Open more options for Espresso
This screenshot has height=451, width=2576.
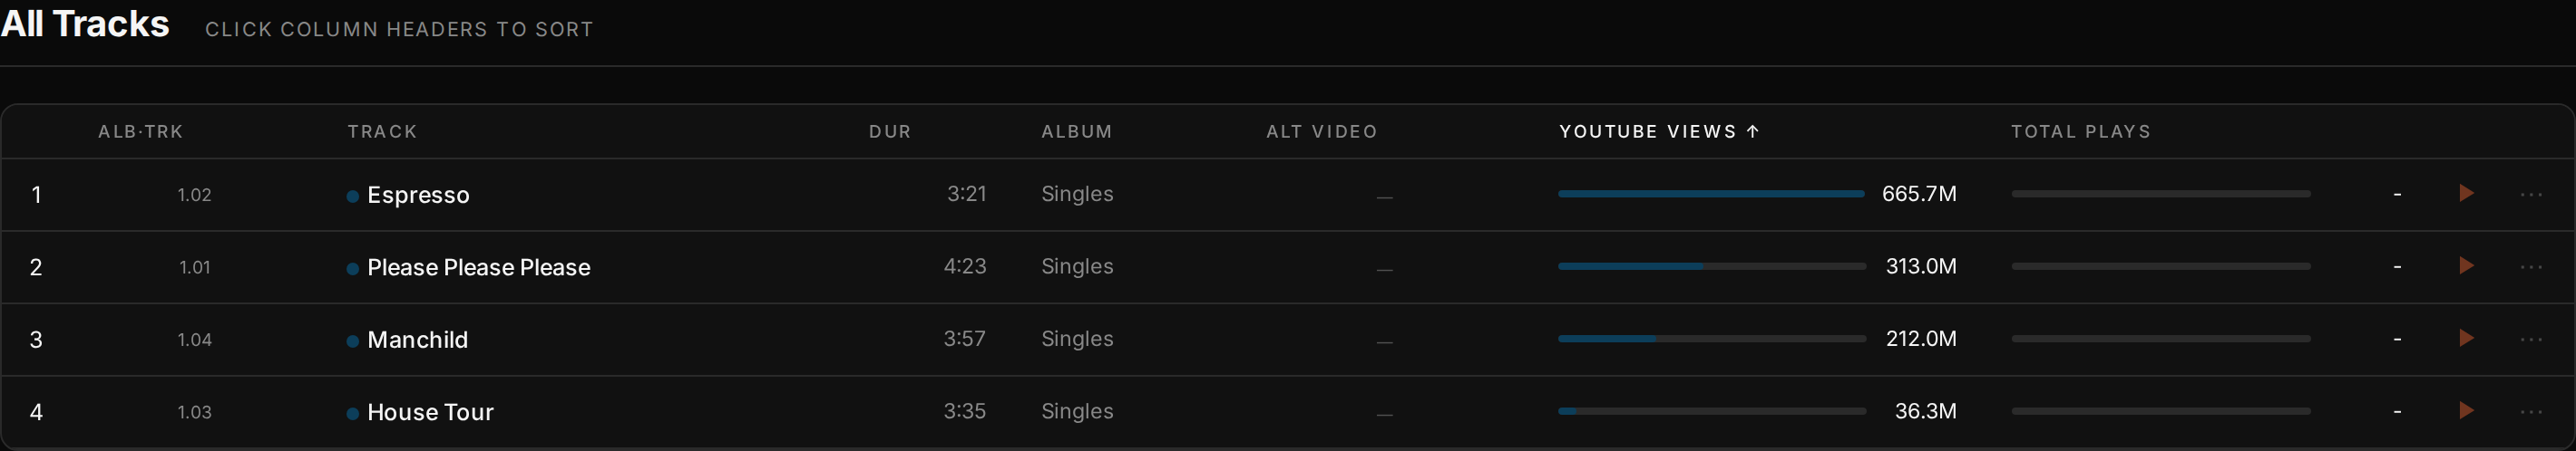(x=2531, y=195)
